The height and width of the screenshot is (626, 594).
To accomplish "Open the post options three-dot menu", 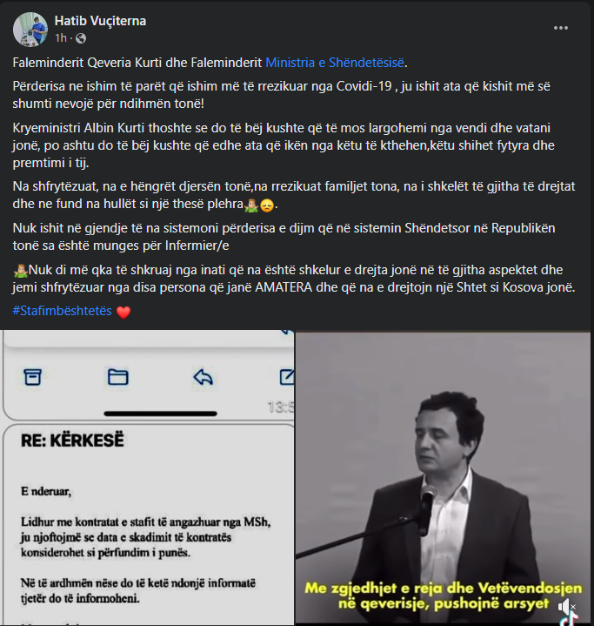I will [560, 28].
